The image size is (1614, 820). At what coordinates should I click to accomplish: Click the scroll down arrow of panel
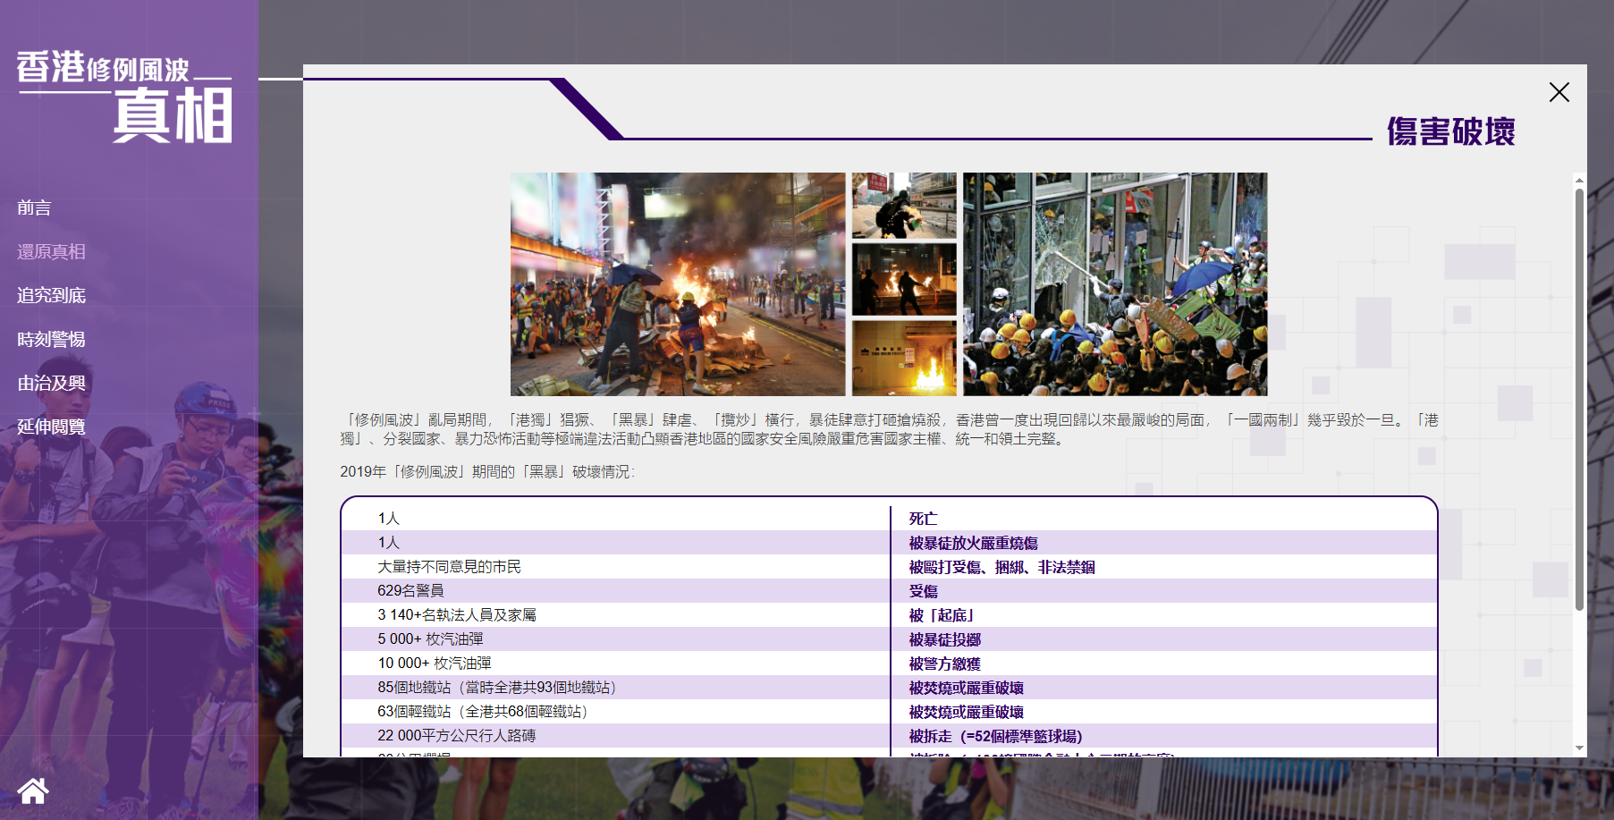pos(1579,748)
